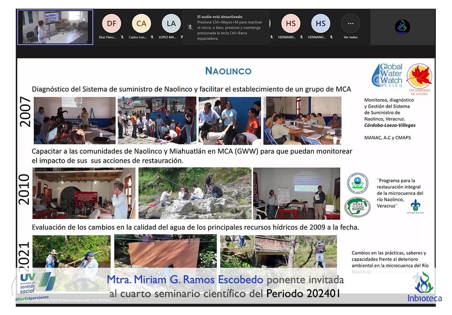Toggle muted mic icon beside LOPEZ MA
Image resolution: width=452 pixels, height=315 pixels.
click(181, 37)
